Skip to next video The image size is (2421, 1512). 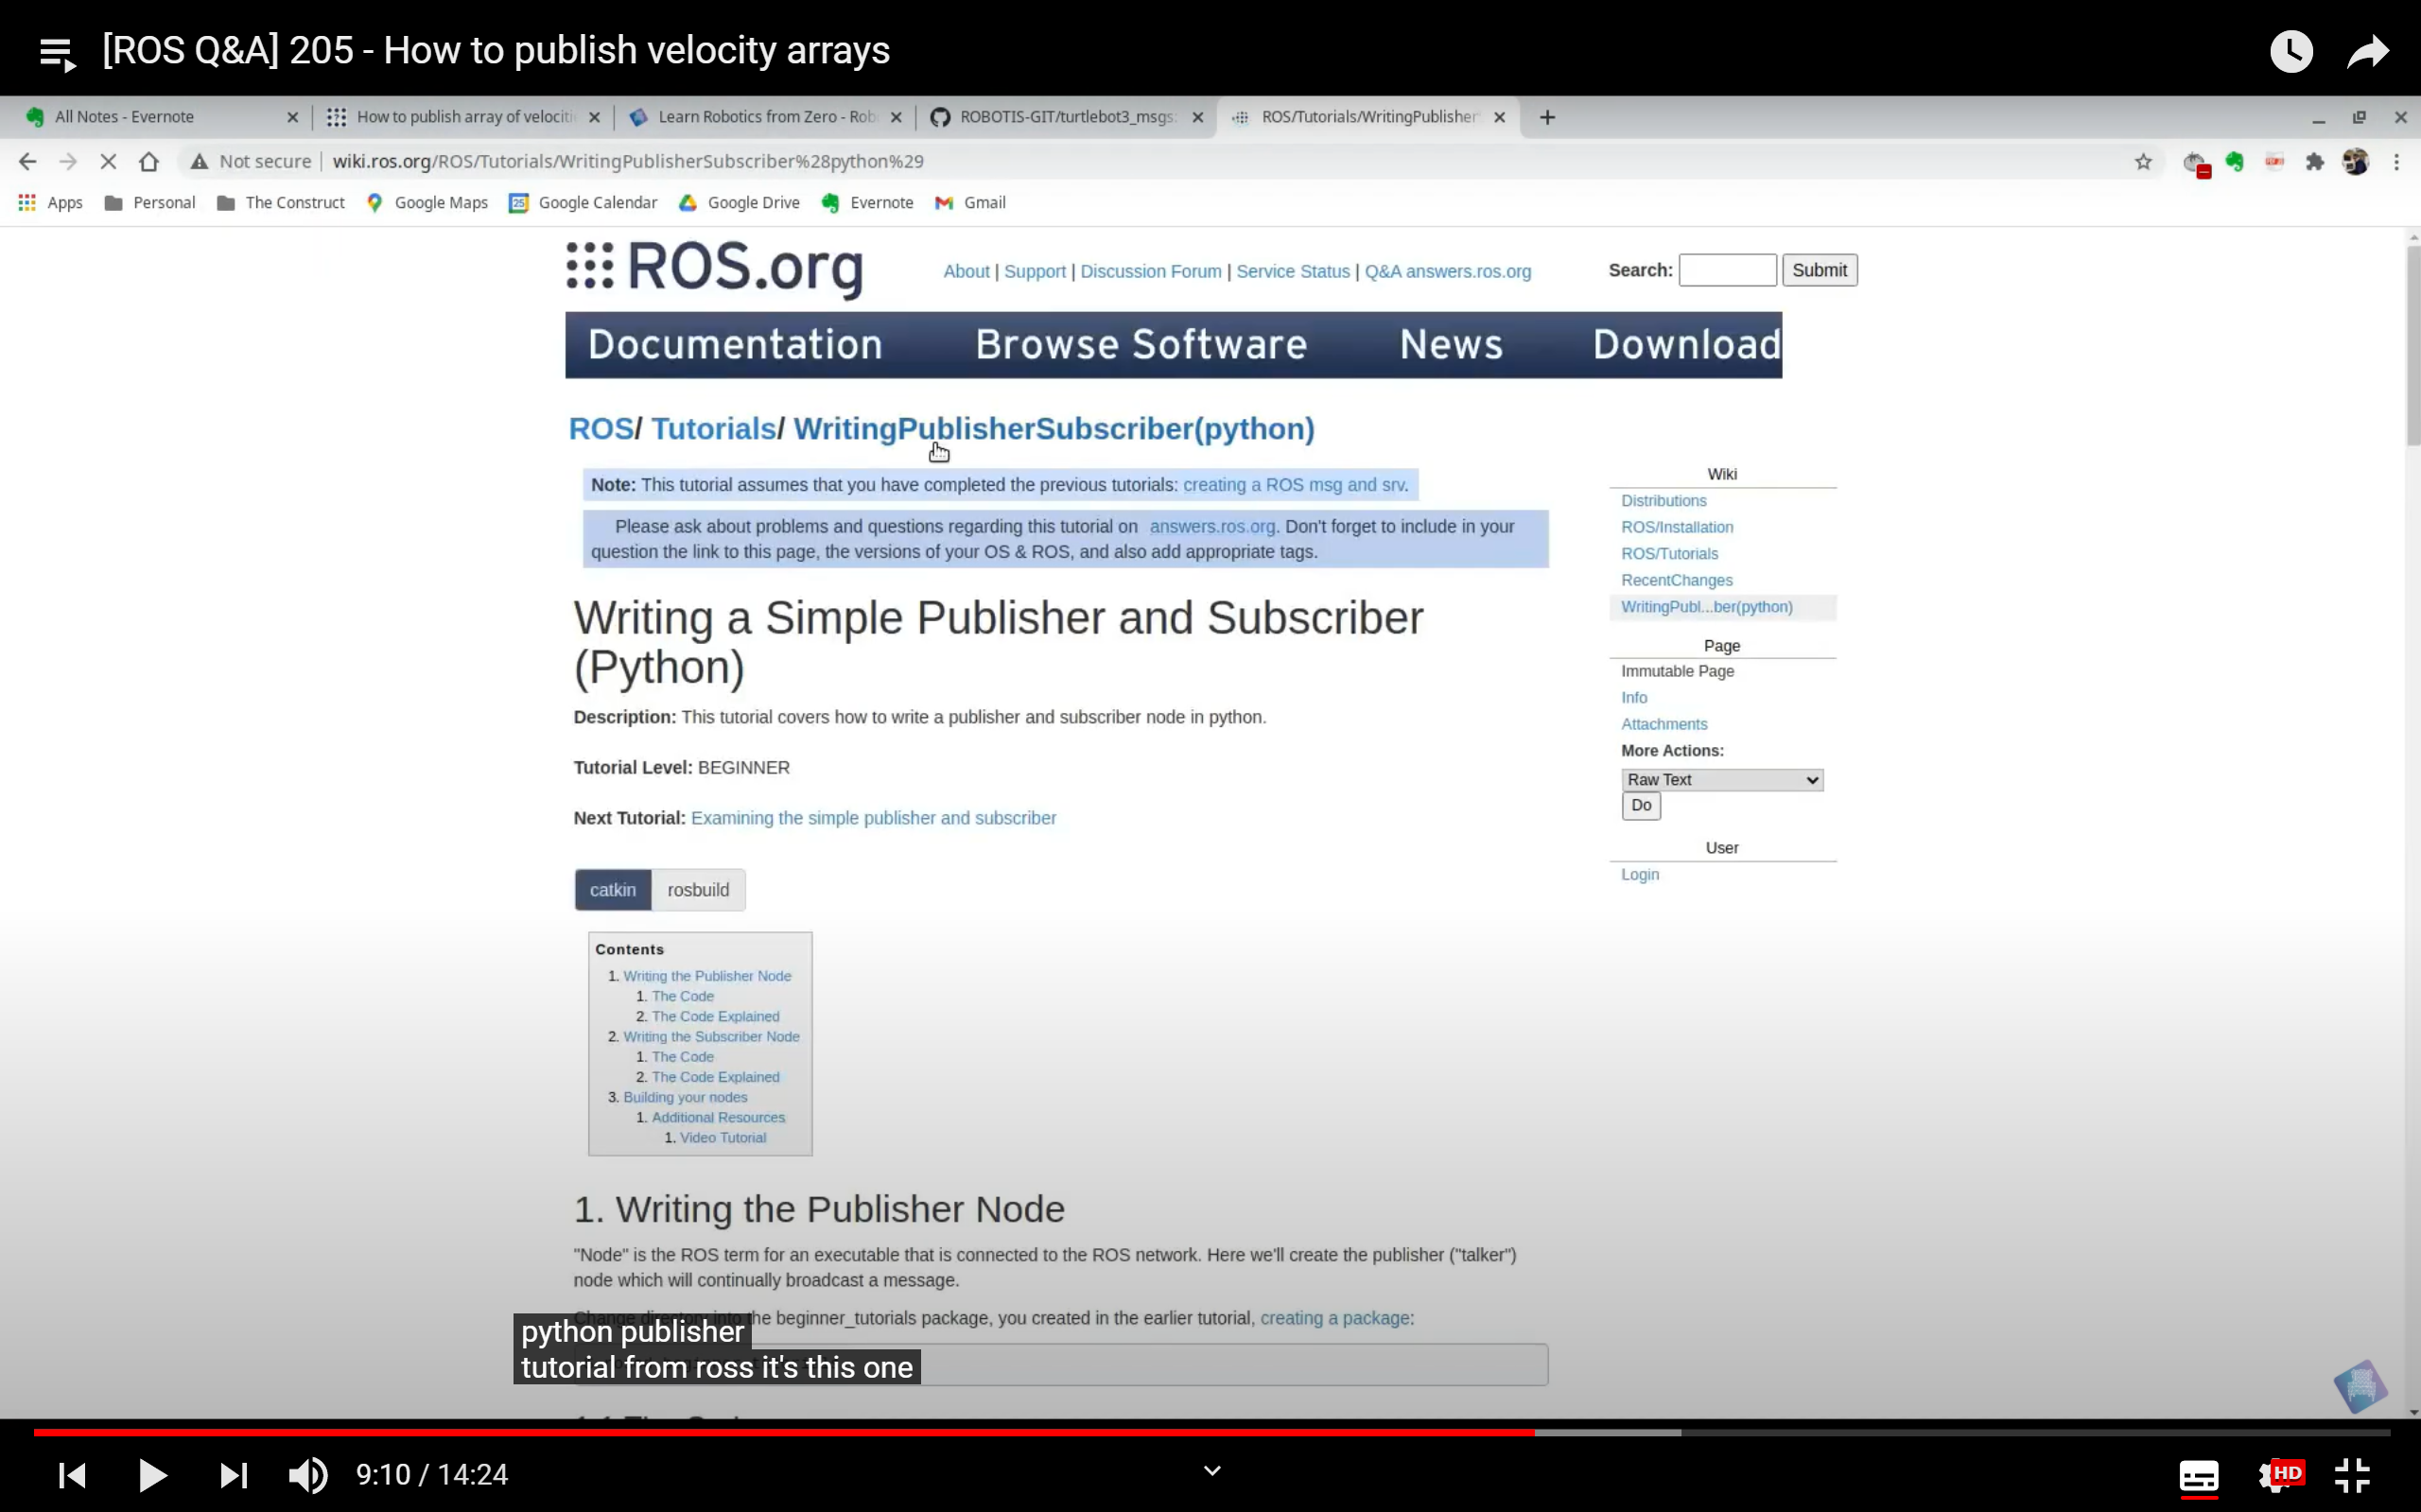click(233, 1475)
